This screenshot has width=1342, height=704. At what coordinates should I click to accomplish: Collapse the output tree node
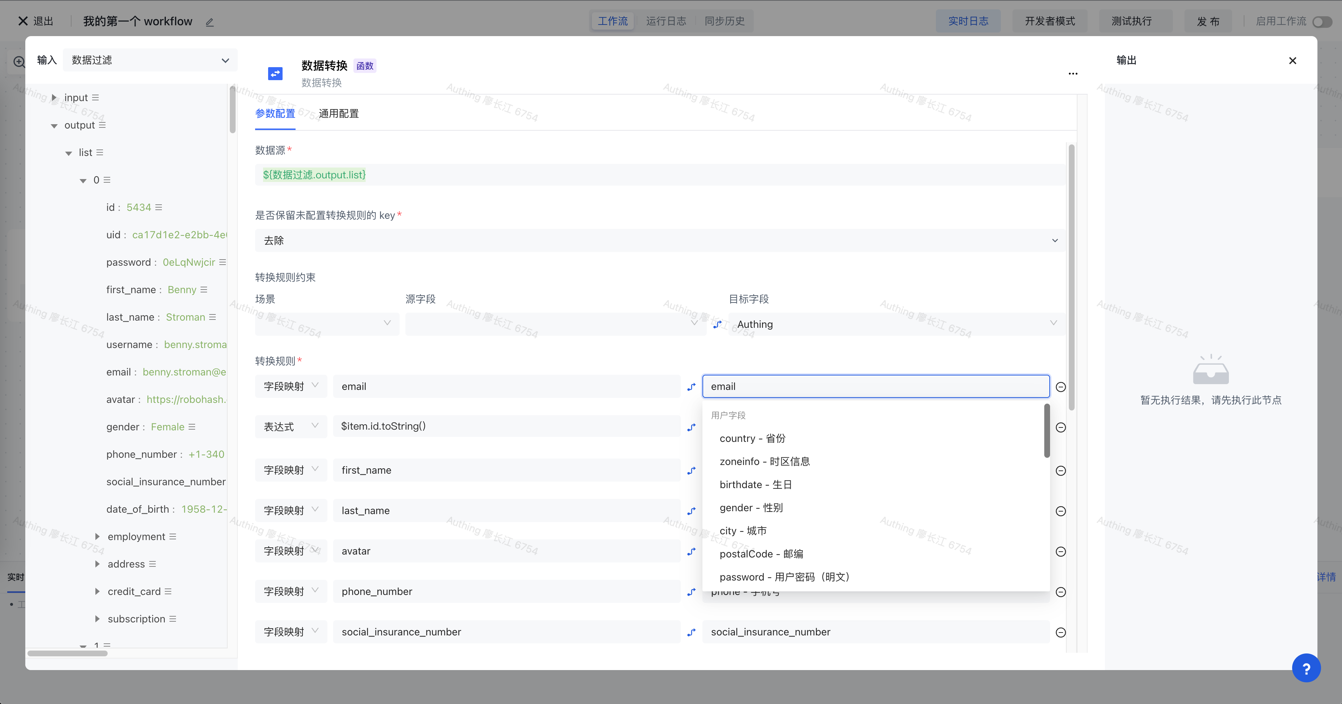click(54, 125)
